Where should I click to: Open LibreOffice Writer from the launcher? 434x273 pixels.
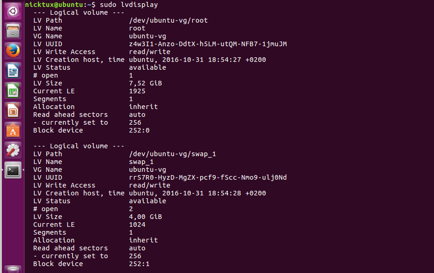point(13,71)
